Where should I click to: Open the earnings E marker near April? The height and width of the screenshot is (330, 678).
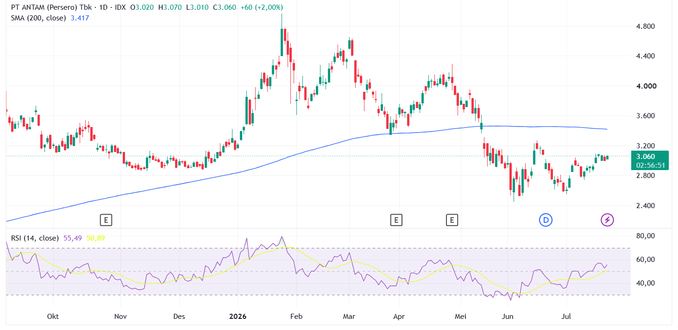coord(396,220)
